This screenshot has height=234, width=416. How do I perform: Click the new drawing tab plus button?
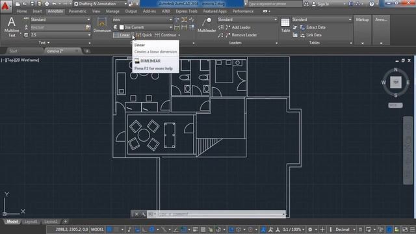coord(87,51)
